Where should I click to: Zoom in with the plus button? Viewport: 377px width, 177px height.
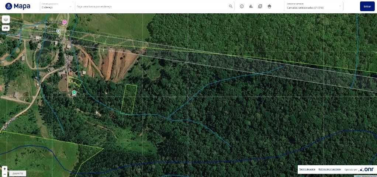click(x=4, y=169)
